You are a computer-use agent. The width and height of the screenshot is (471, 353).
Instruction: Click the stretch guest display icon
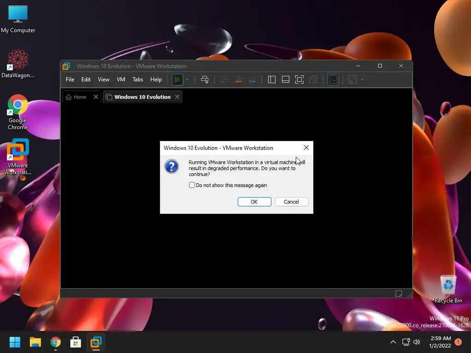point(353,80)
